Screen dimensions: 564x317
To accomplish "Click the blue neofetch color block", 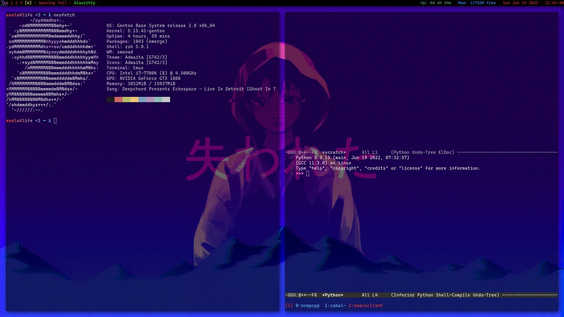I will point(142,100).
